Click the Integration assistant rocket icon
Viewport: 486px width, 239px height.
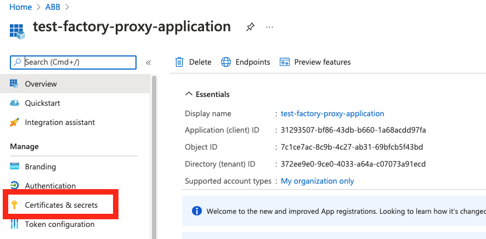point(14,122)
